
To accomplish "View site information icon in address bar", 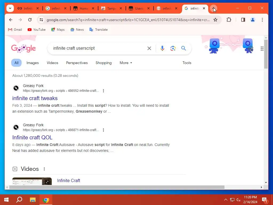I will tap(41, 20).
